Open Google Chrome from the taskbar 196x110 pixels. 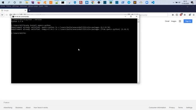93,2
